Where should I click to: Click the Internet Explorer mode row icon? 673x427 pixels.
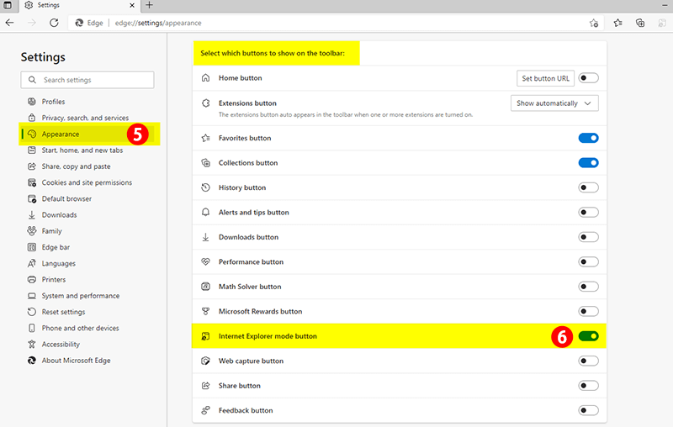pos(205,336)
